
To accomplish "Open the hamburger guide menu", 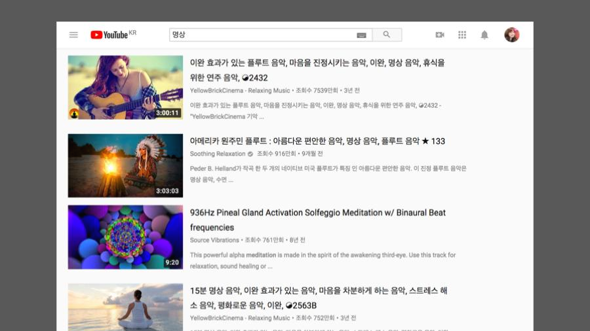I will (x=73, y=35).
